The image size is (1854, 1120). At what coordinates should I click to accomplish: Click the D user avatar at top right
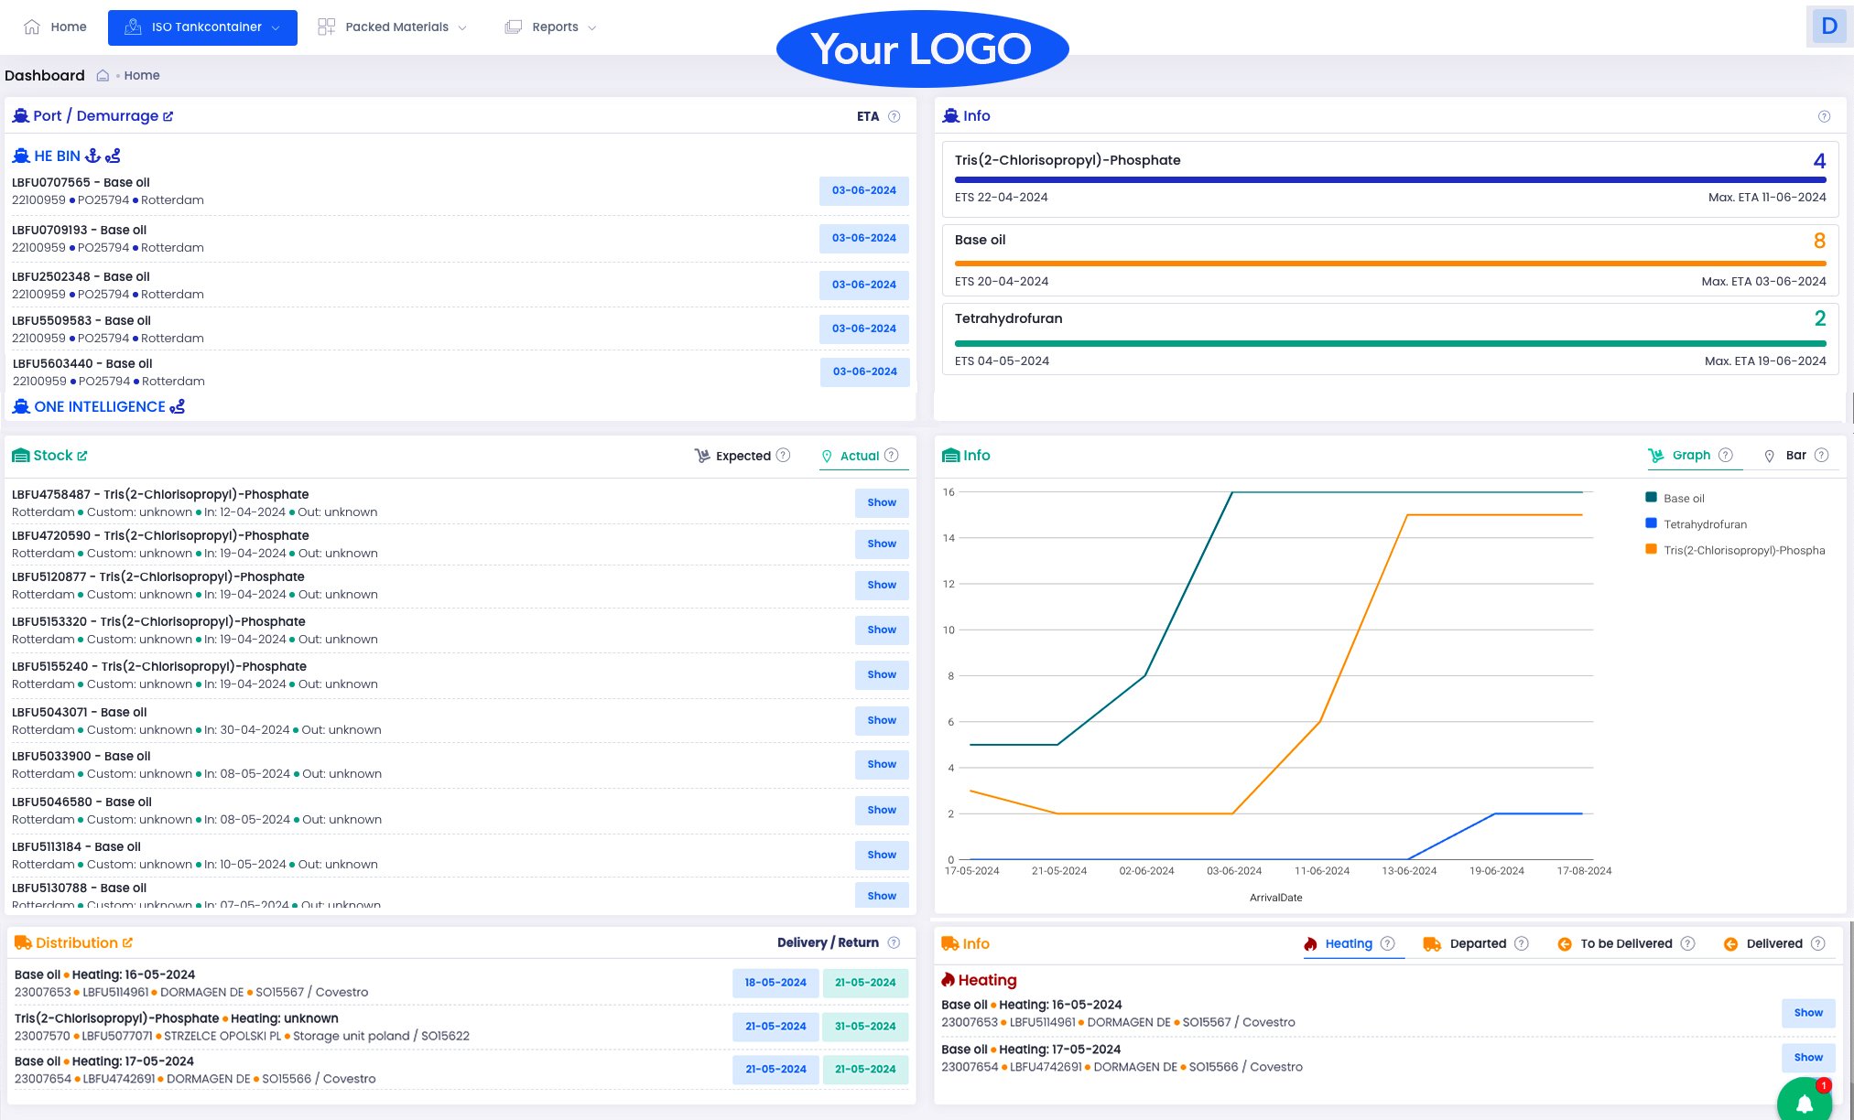1827,27
